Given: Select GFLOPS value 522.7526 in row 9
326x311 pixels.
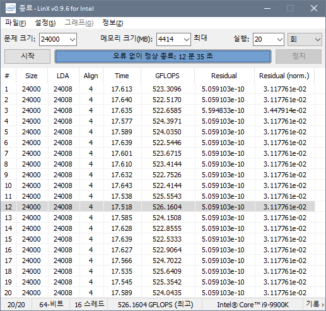Looking at the screenshot, I should click(167, 175).
